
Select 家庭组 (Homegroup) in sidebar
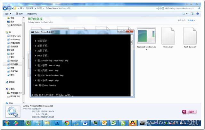[x=10, y=82]
